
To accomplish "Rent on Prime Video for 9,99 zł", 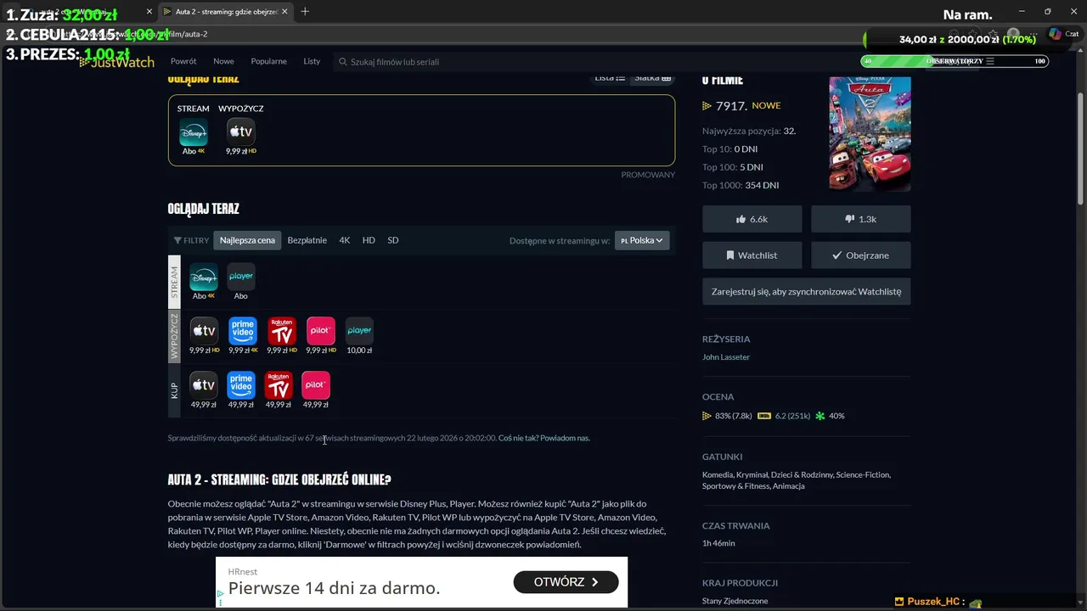I will click(243, 331).
